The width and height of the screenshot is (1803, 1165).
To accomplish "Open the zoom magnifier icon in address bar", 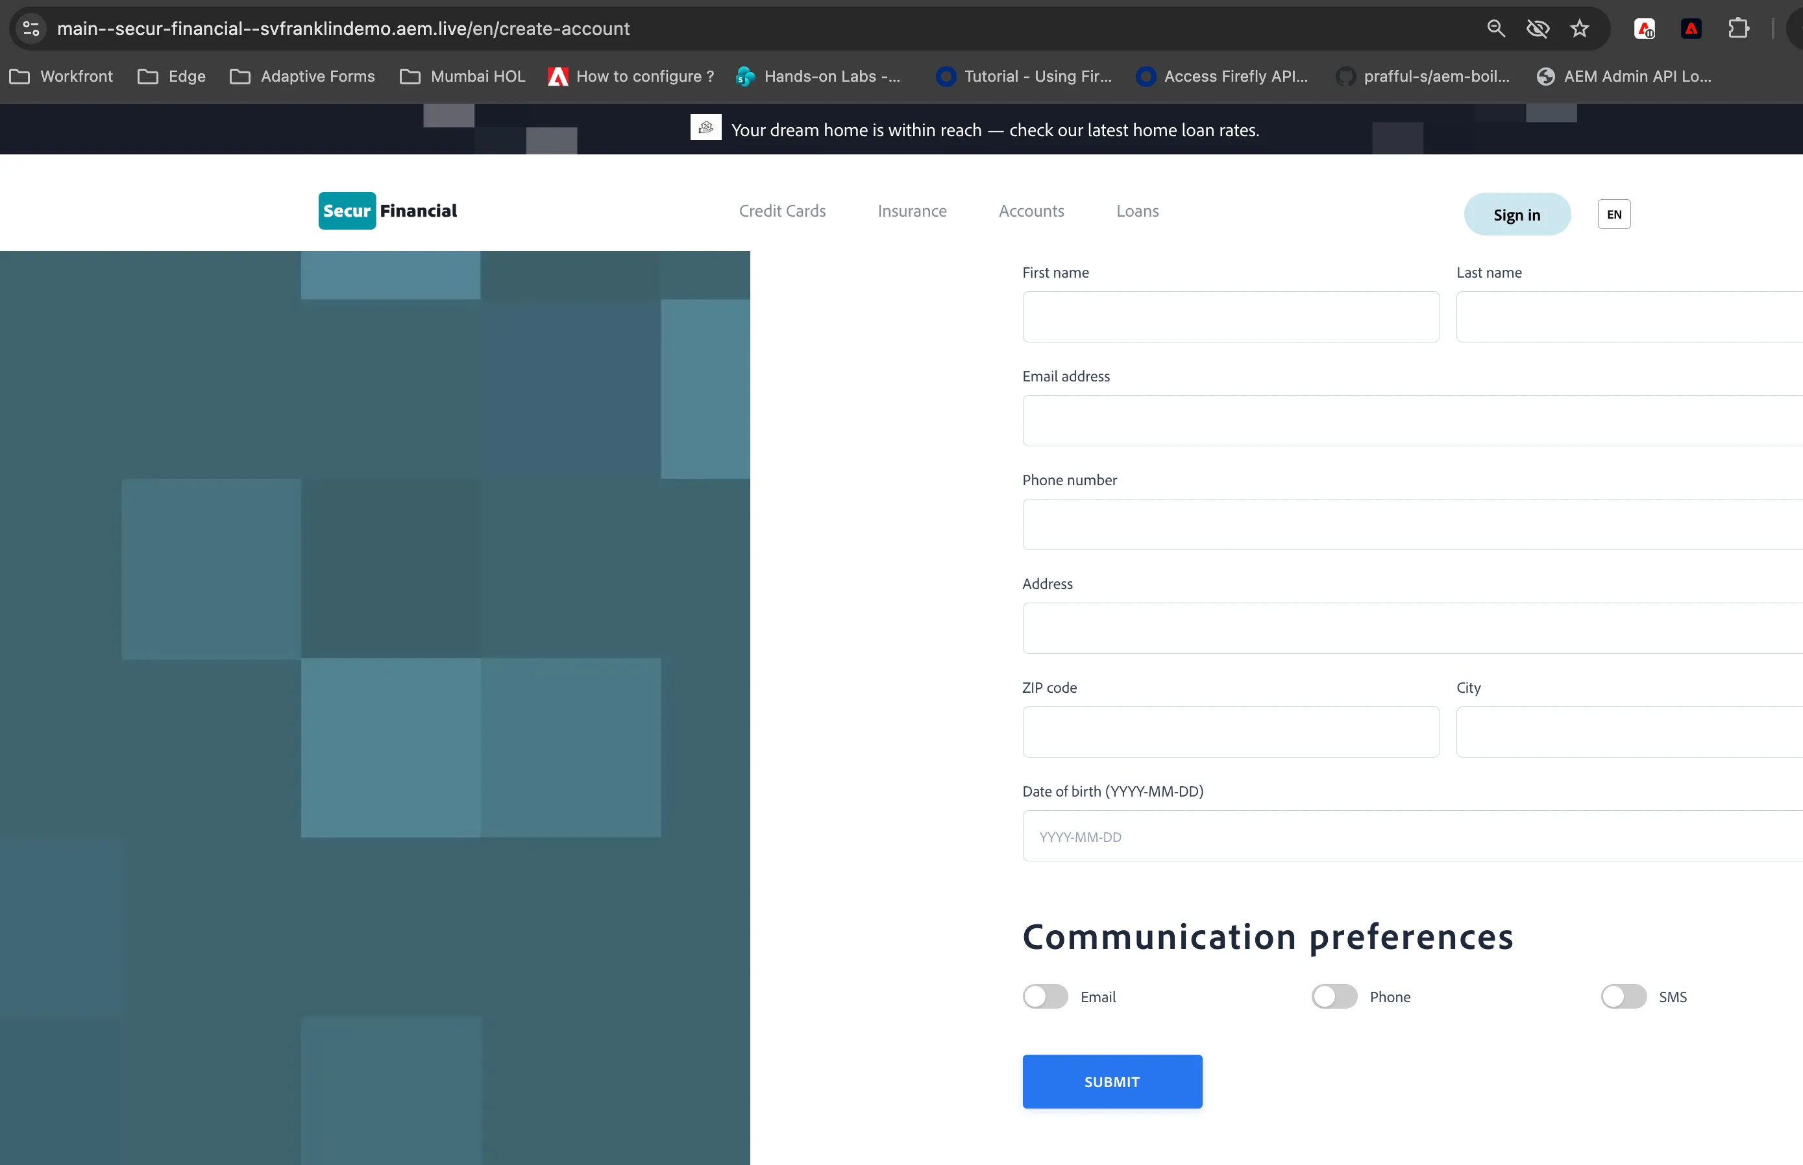I will (1496, 29).
